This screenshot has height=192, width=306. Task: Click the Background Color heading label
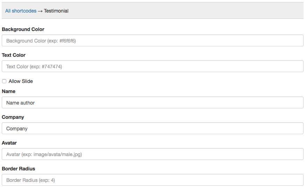click(x=23, y=29)
